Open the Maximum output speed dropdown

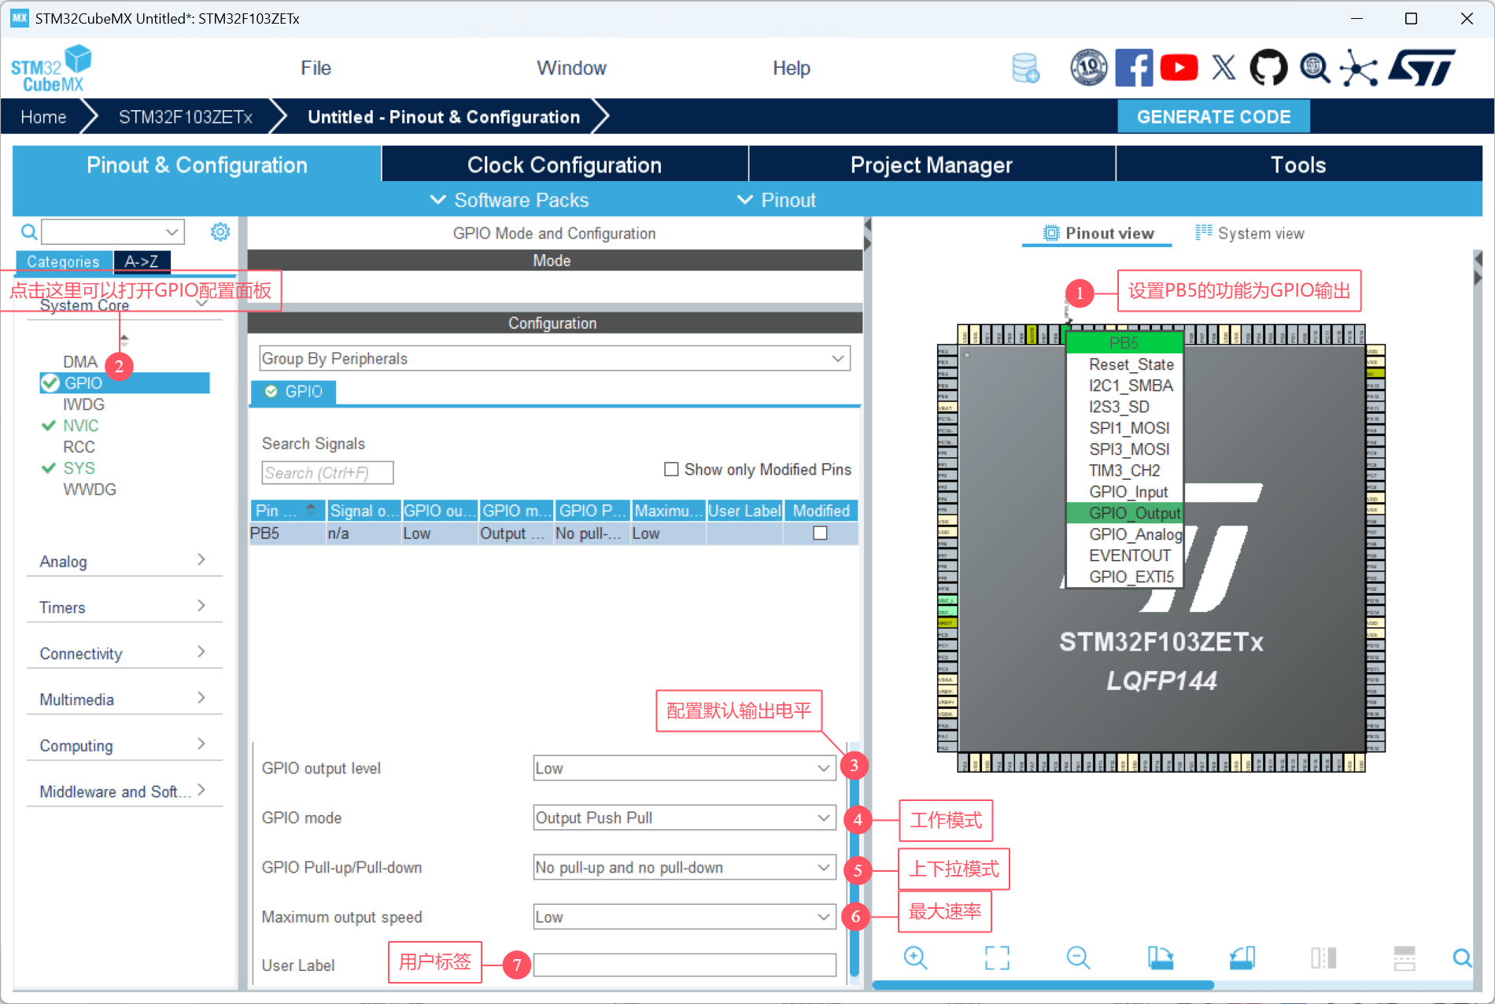683,917
